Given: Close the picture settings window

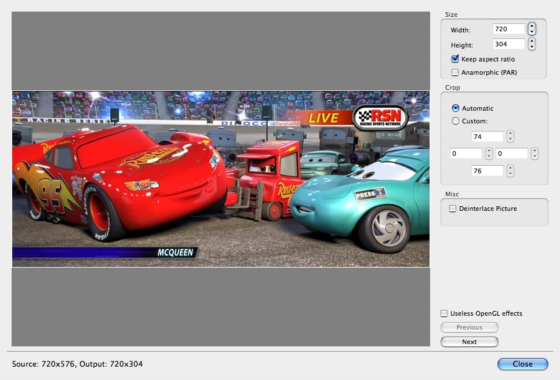Looking at the screenshot, I should [522, 364].
